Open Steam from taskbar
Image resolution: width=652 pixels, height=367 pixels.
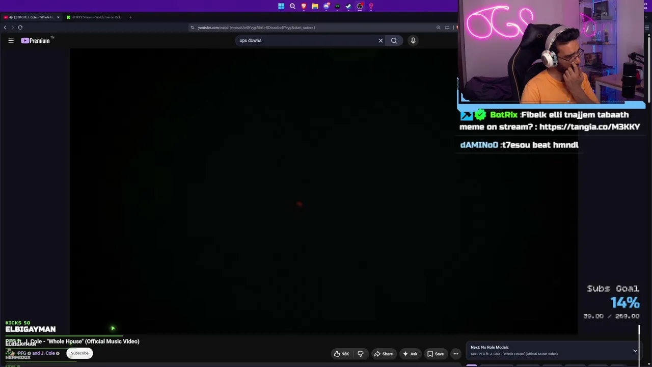click(348, 6)
